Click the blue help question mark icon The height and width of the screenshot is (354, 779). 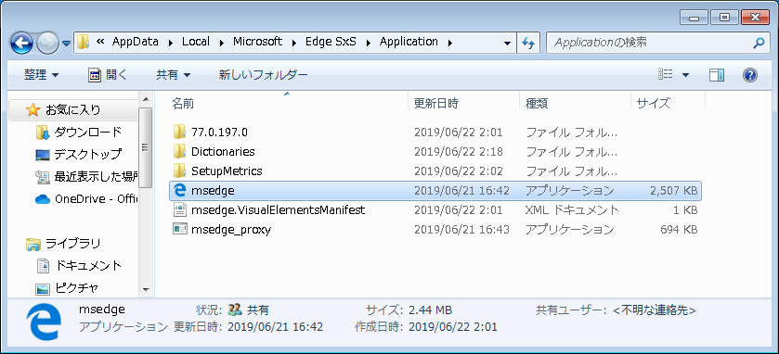[x=749, y=75]
